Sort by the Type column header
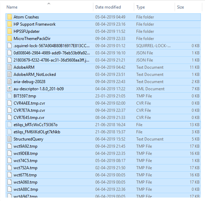The image size is (205, 201). tap(141, 7)
